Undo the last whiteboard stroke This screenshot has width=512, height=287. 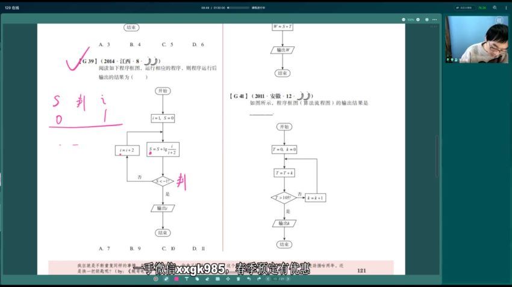click(x=249, y=279)
